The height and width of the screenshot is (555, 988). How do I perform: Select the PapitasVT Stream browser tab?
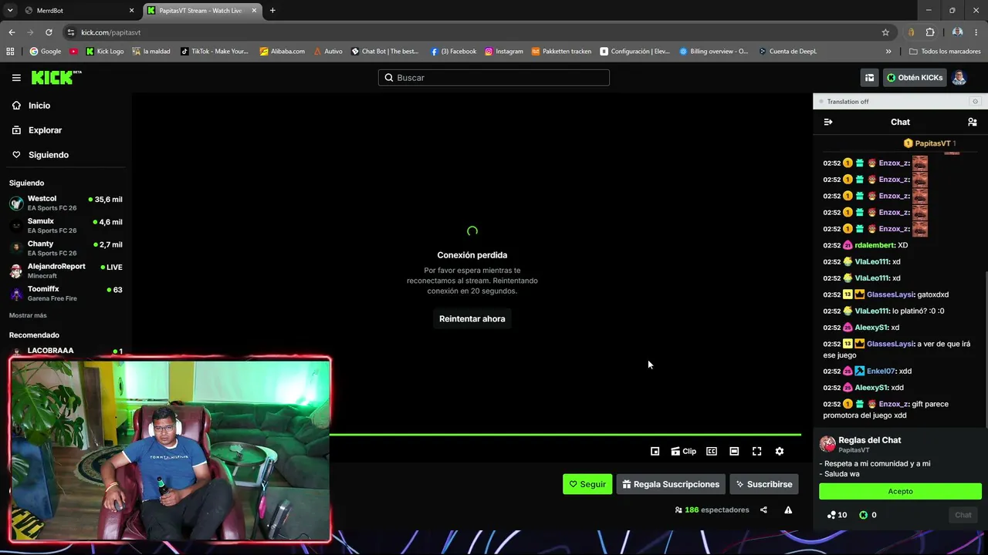pyautogui.click(x=202, y=11)
